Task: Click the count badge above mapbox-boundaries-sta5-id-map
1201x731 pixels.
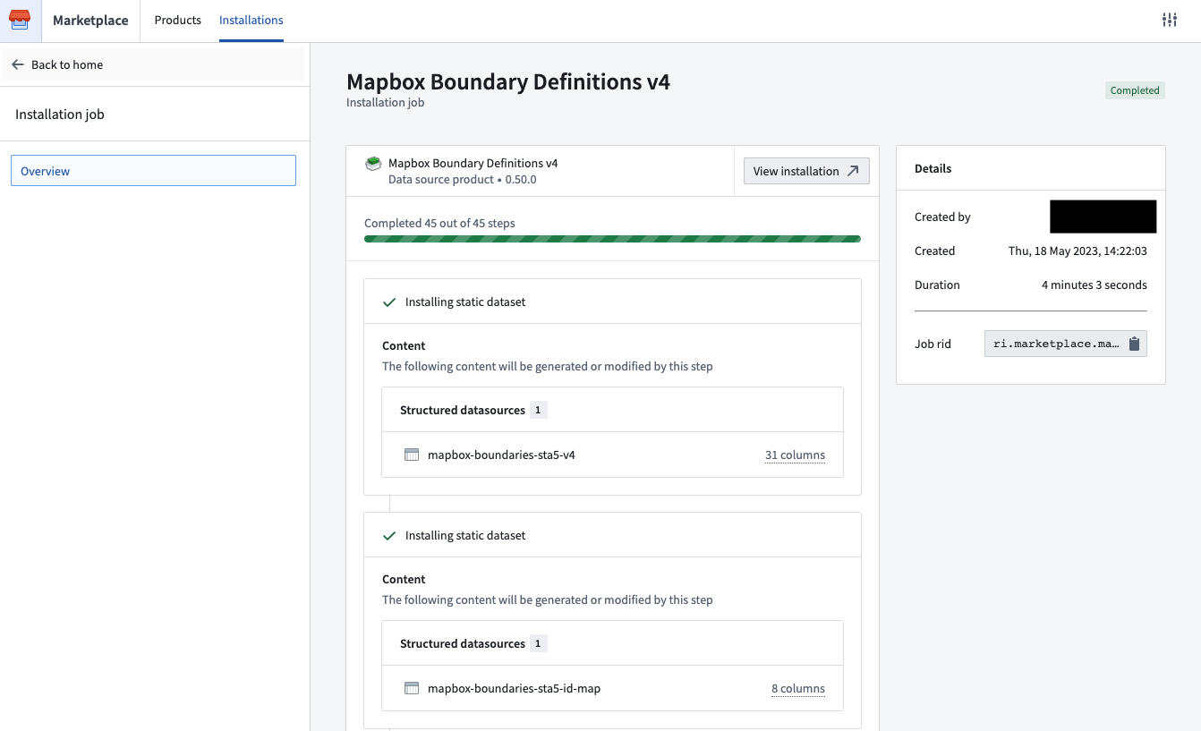Action: (x=538, y=643)
